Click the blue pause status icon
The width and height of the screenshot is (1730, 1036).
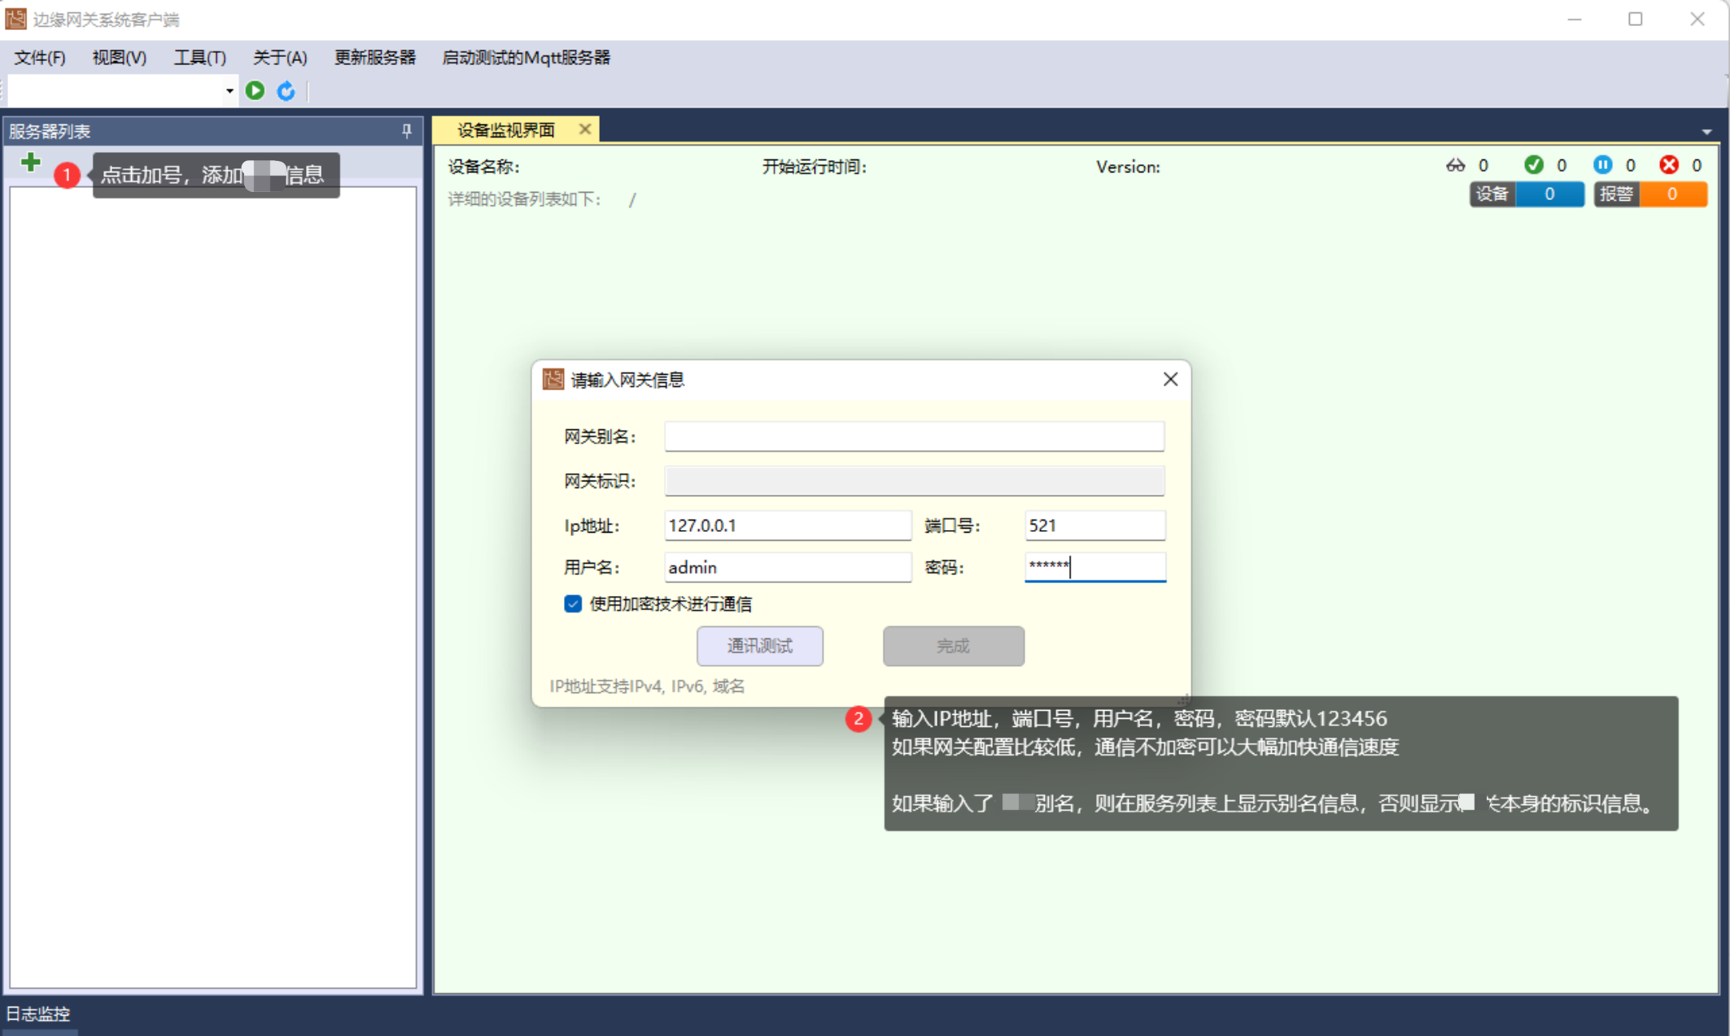[x=1601, y=165]
